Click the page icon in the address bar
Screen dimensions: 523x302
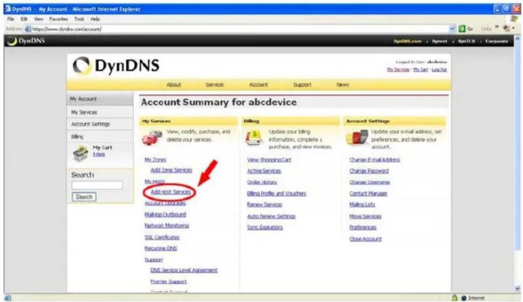pos(28,29)
